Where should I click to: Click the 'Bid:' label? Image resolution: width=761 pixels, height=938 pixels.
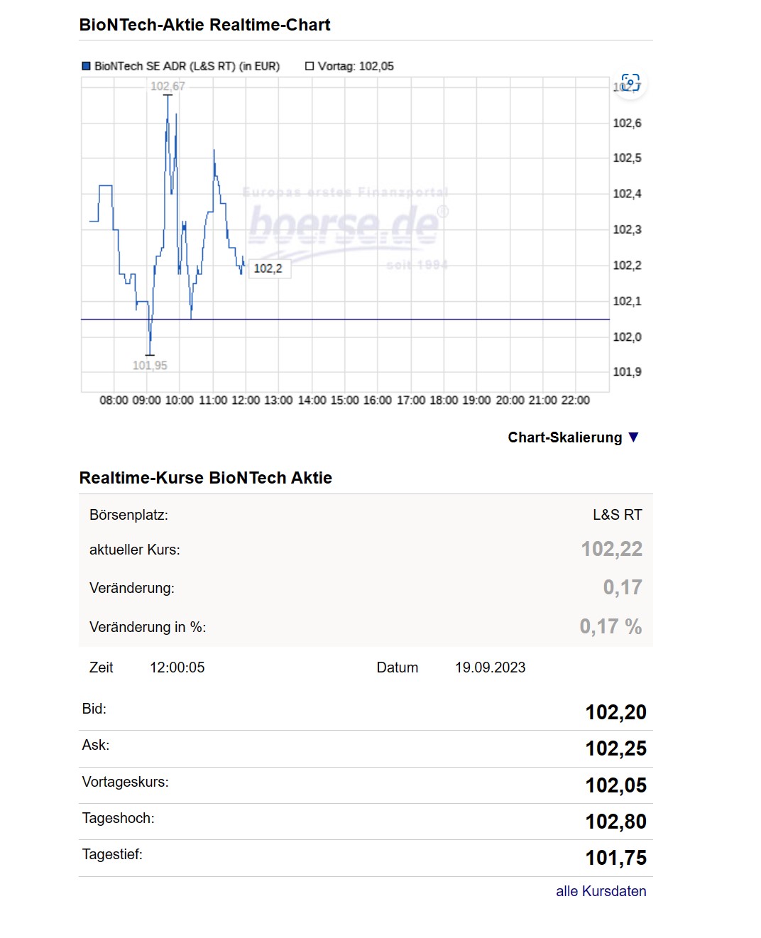[94, 709]
